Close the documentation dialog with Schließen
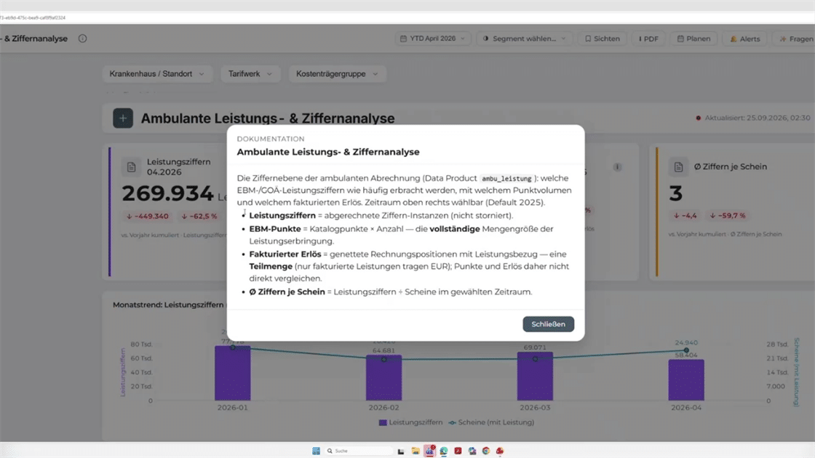The width and height of the screenshot is (815, 458). [x=549, y=324]
